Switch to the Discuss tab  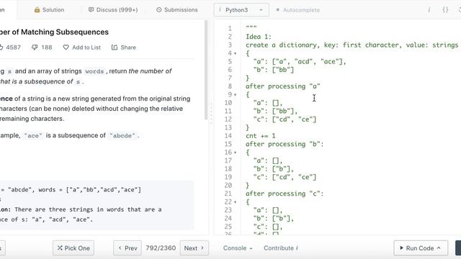click(113, 9)
